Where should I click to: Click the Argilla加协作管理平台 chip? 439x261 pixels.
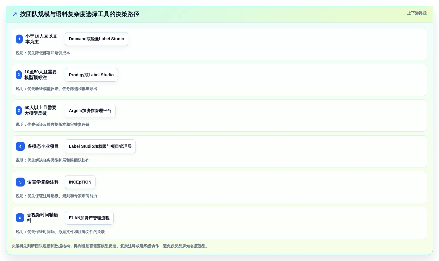[90, 111]
